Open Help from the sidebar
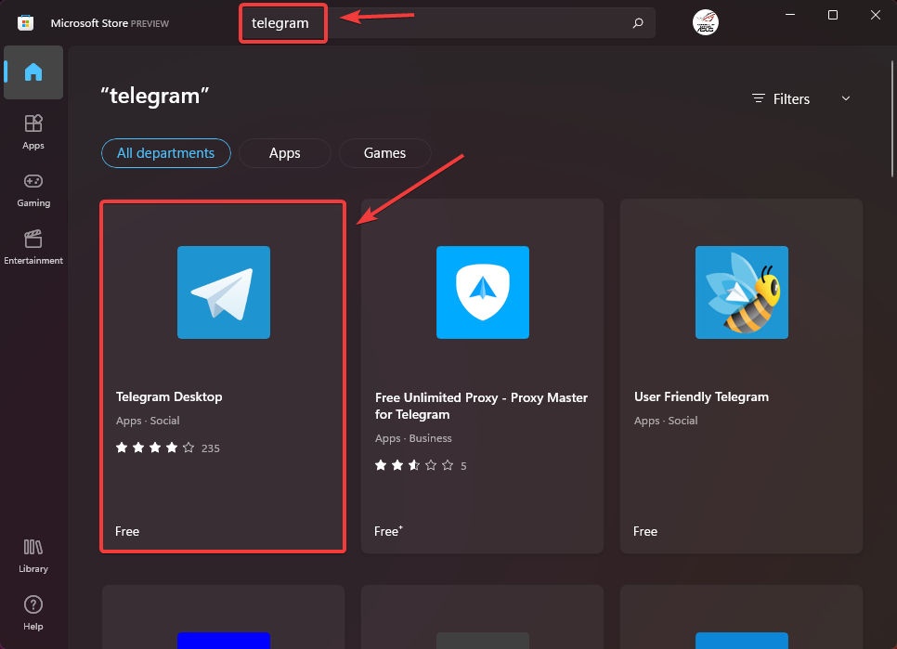897x649 pixels. (x=33, y=612)
